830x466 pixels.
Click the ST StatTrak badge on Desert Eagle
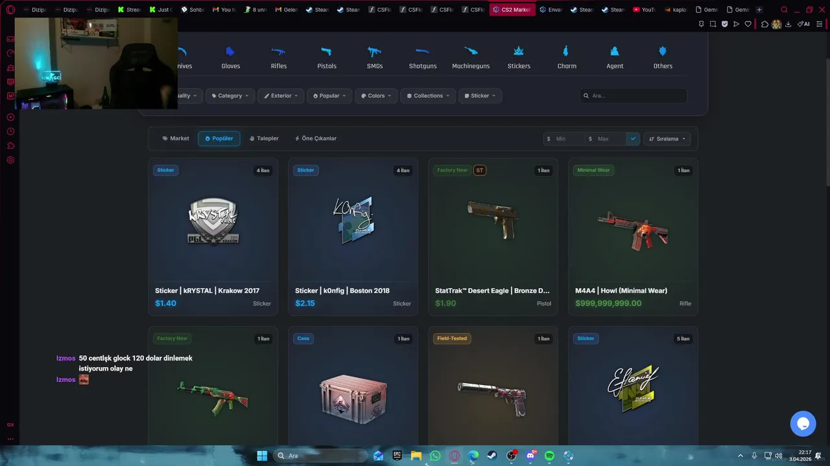pos(480,170)
